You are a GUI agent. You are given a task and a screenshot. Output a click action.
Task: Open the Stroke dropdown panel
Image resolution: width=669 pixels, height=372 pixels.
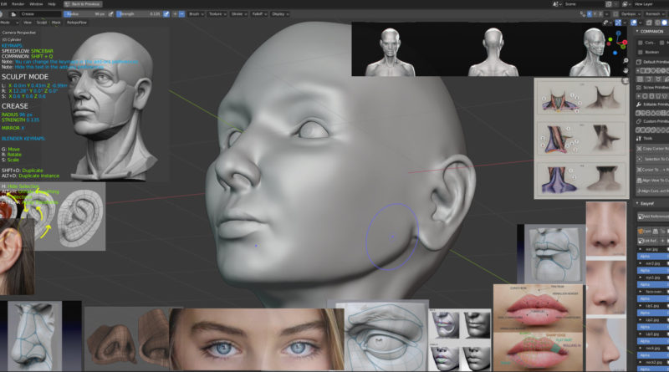[x=239, y=14]
